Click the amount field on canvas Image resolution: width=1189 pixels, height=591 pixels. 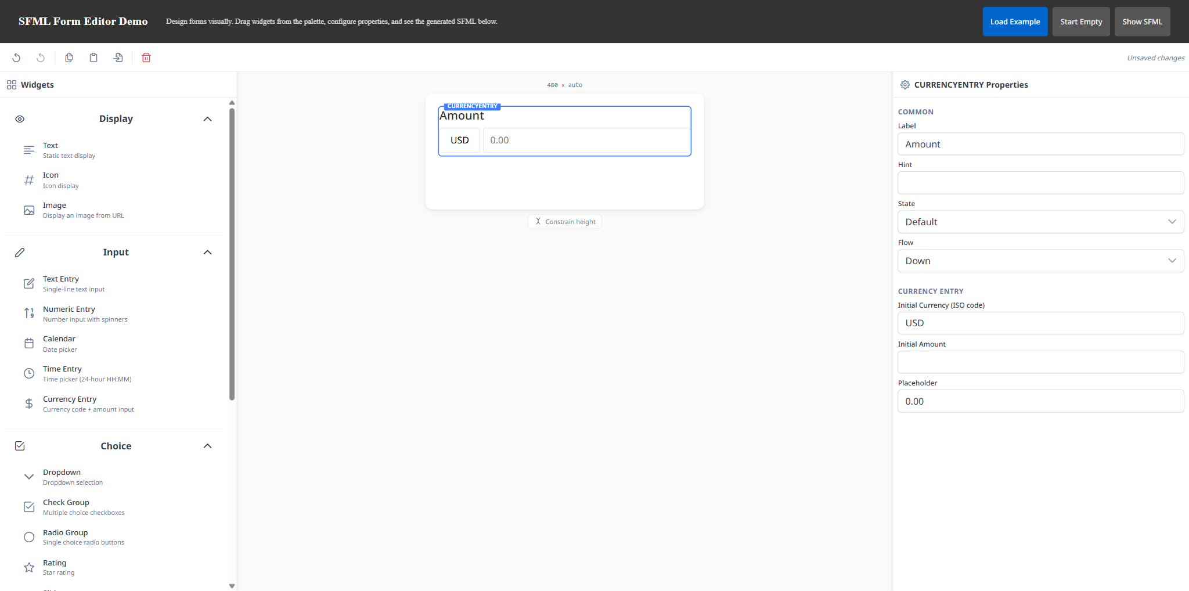(x=586, y=140)
